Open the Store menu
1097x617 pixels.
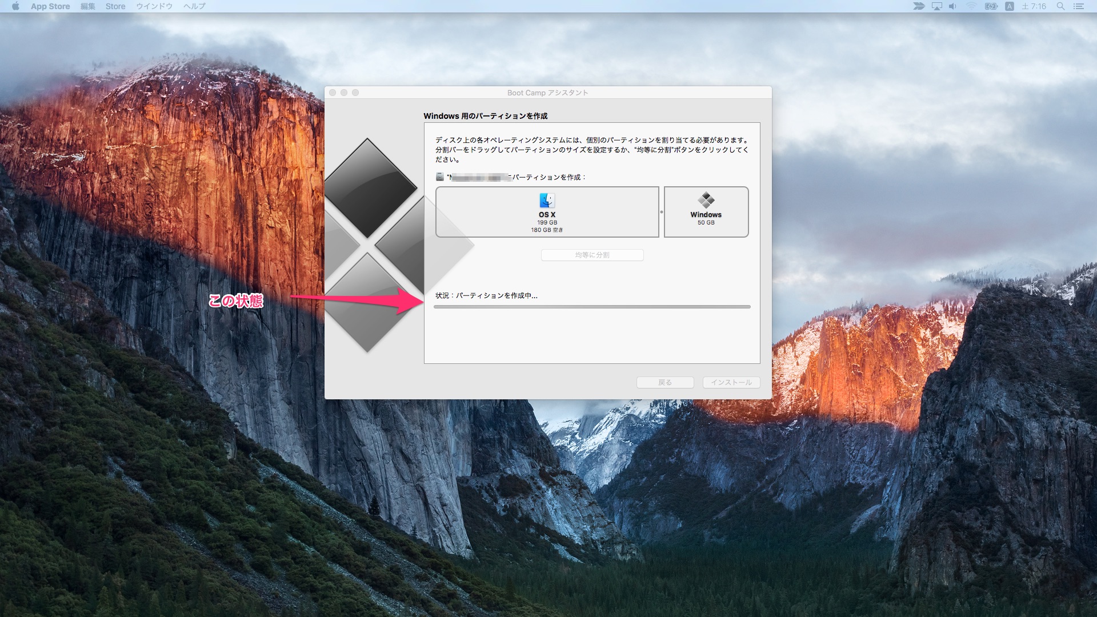coord(115,6)
